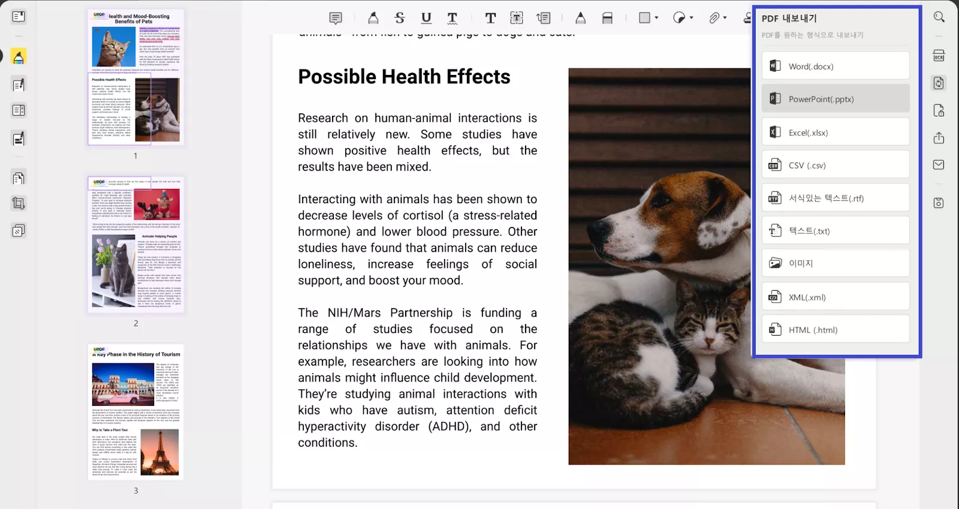Expand the attachment dropdown arrow
The height and width of the screenshot is (509, 959).
tap(725, 18)
